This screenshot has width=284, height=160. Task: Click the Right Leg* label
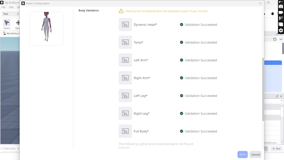pyautogui.click(x=142, y=114)
